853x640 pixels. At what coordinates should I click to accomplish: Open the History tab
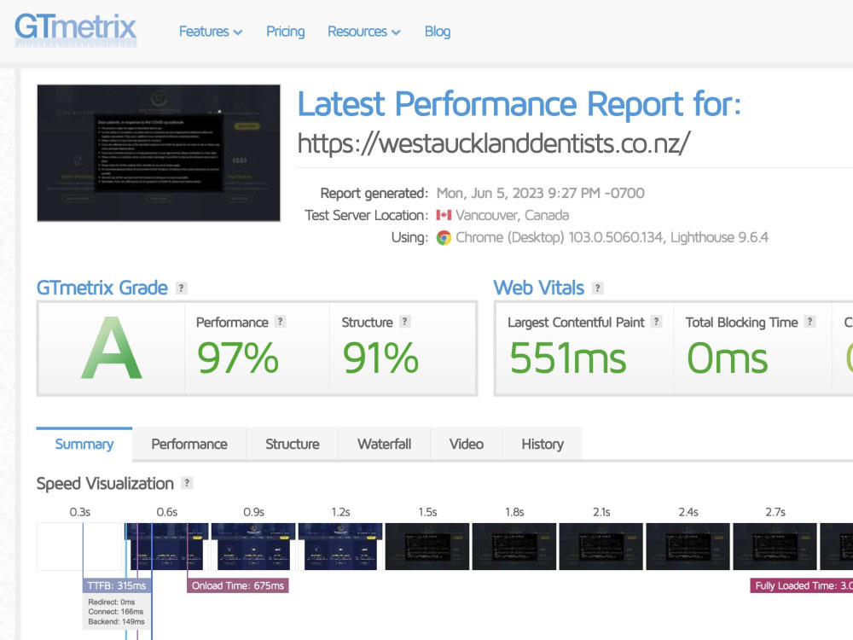pos(543,444)
